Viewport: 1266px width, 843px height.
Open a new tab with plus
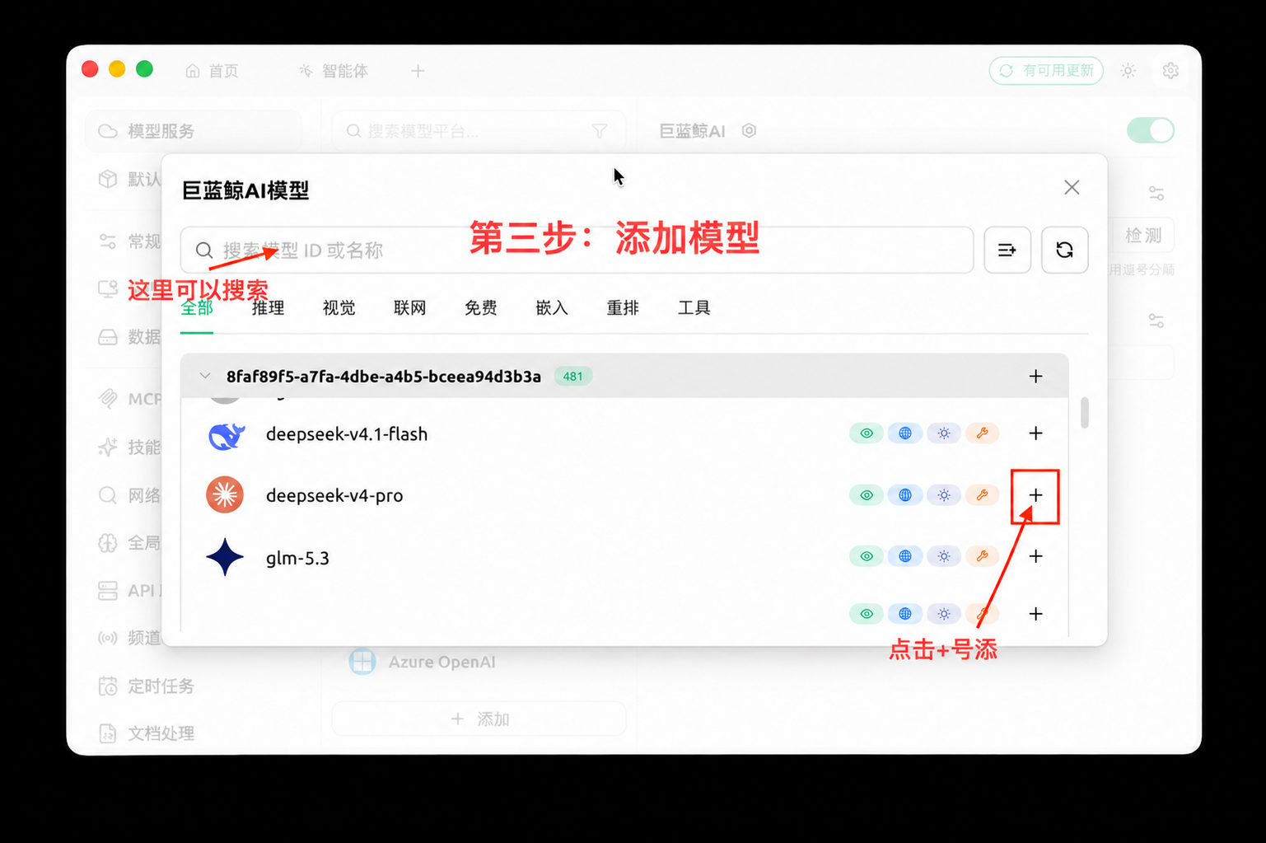point(418,71)
